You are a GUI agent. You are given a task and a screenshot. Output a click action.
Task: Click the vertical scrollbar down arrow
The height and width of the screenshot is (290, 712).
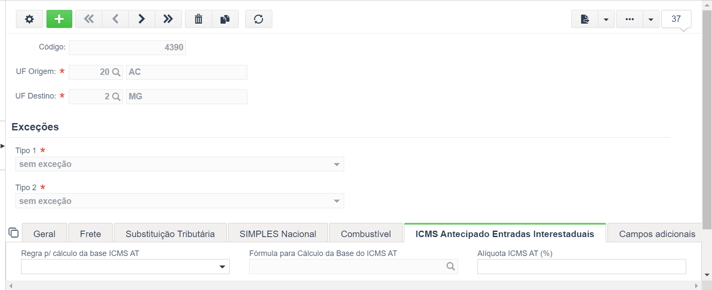(x=707, y=275)
